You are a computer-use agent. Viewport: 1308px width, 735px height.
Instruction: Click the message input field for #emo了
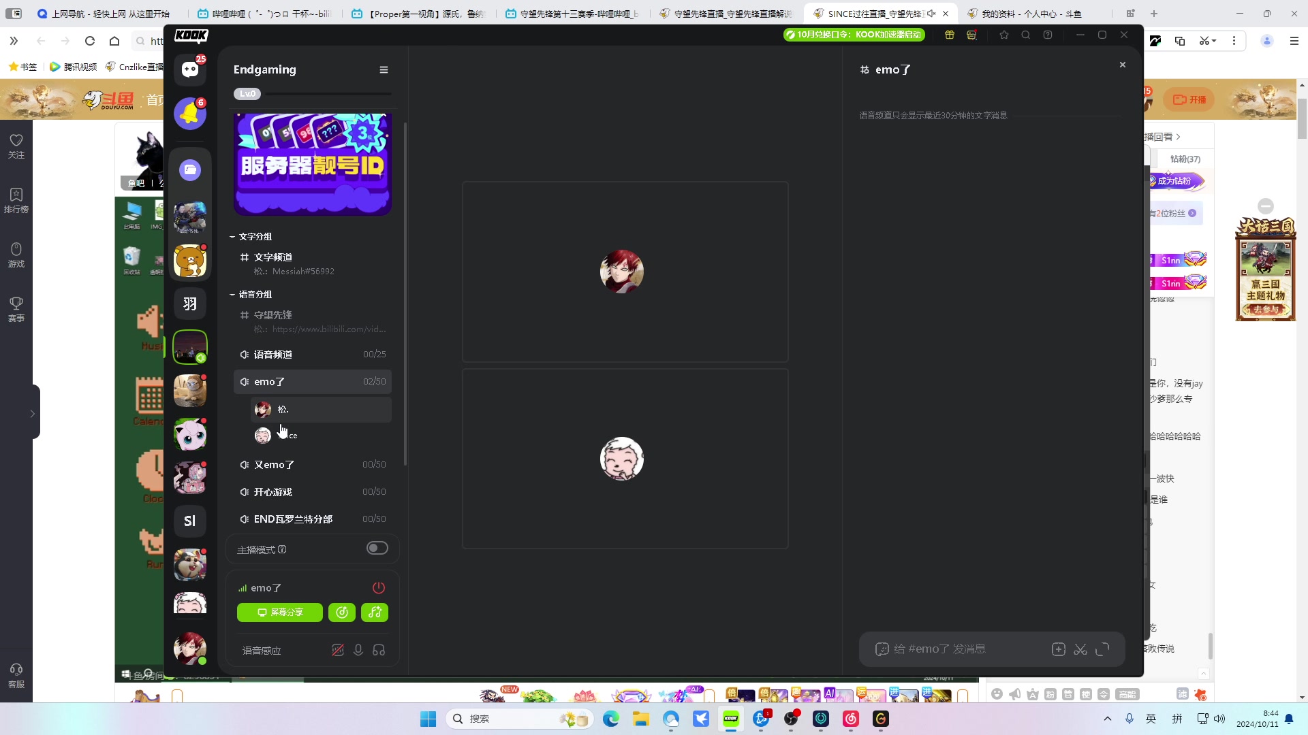(970, 648)
